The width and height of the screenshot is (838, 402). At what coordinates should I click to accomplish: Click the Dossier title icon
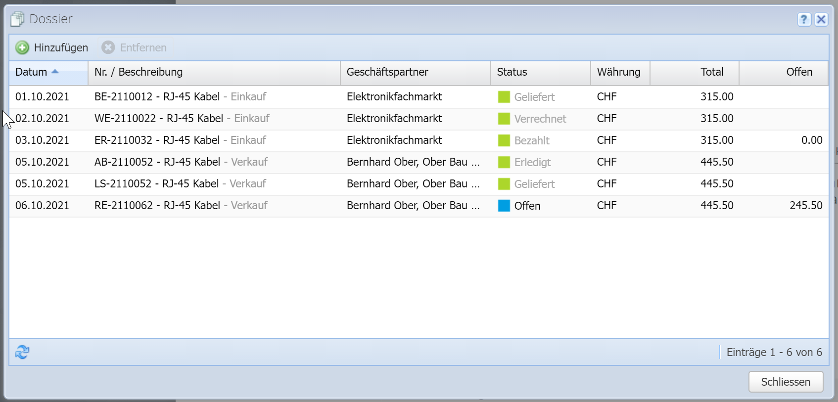[x=17, y=19]
